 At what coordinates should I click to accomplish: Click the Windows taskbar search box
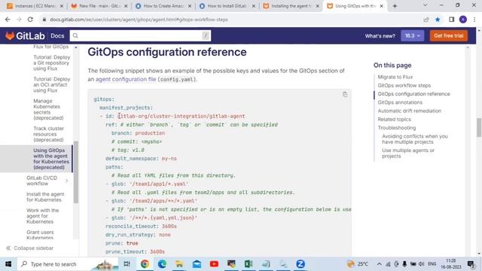[x=68, y=264]
